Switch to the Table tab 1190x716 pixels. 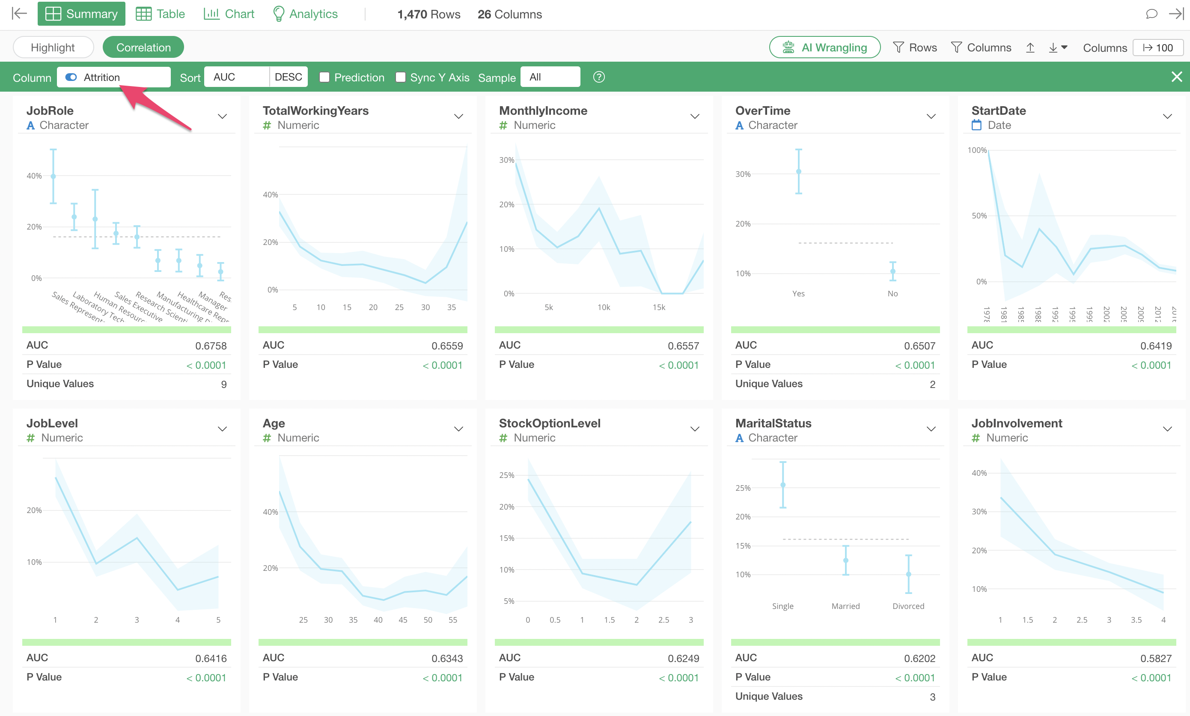[x=160, y=14]
